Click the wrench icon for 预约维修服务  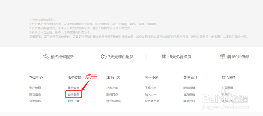(x=46, y=57)
